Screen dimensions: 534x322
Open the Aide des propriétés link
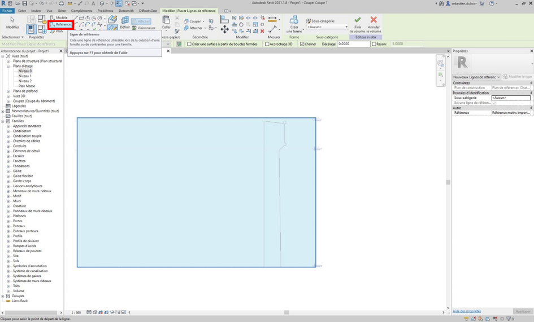[467, 311]
